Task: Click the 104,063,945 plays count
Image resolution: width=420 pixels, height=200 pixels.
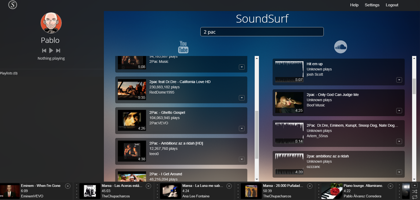Action: tap(165, 118)
